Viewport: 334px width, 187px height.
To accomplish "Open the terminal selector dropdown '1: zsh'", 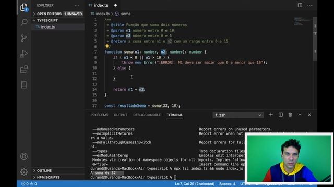I will 238,115.
